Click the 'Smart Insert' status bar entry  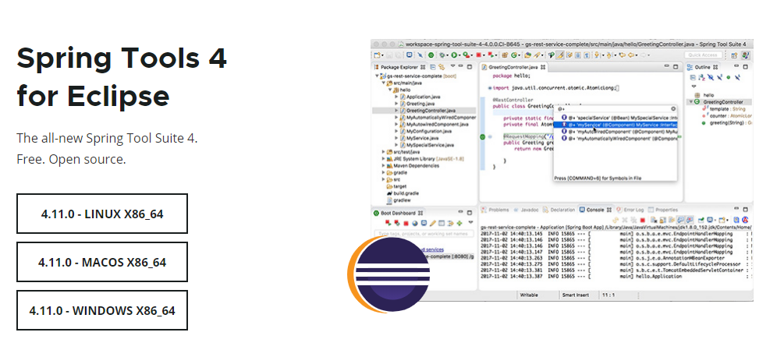click(x=576, y=295)
